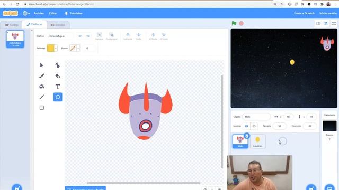Click the yellow fill color swatch
The image size is (339, 190).
51,48
